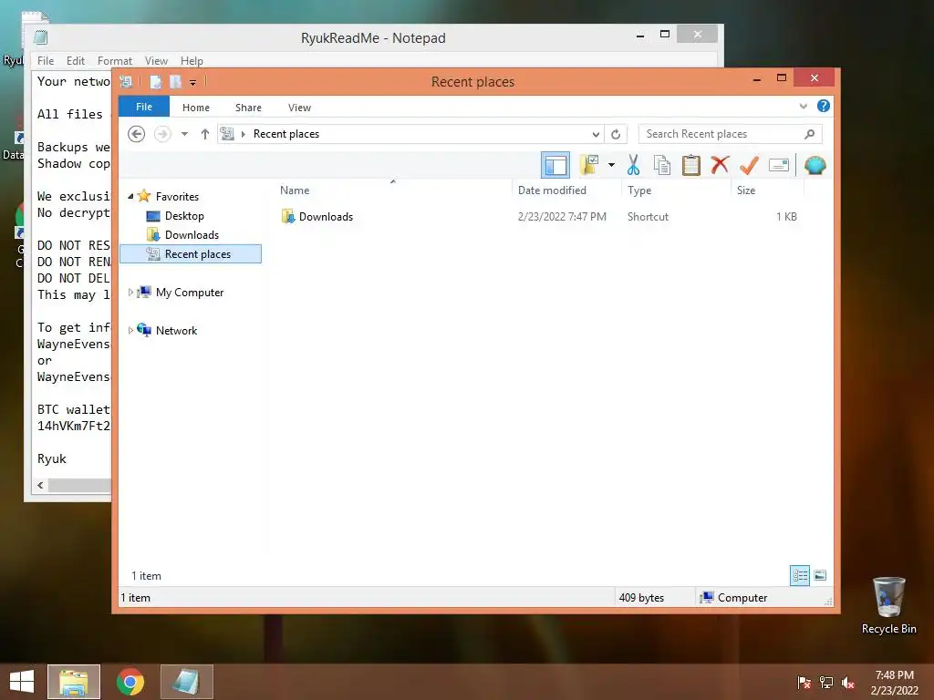934x700 pixels.
Task: Click Notepad horizontal scrollbar left arrow
Action: pyautogui.click(x=40, y=485)
